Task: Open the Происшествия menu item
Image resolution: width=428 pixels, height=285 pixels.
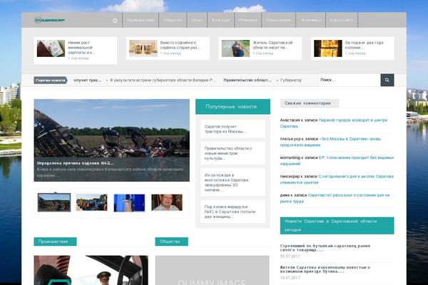Action: [141, 20]
